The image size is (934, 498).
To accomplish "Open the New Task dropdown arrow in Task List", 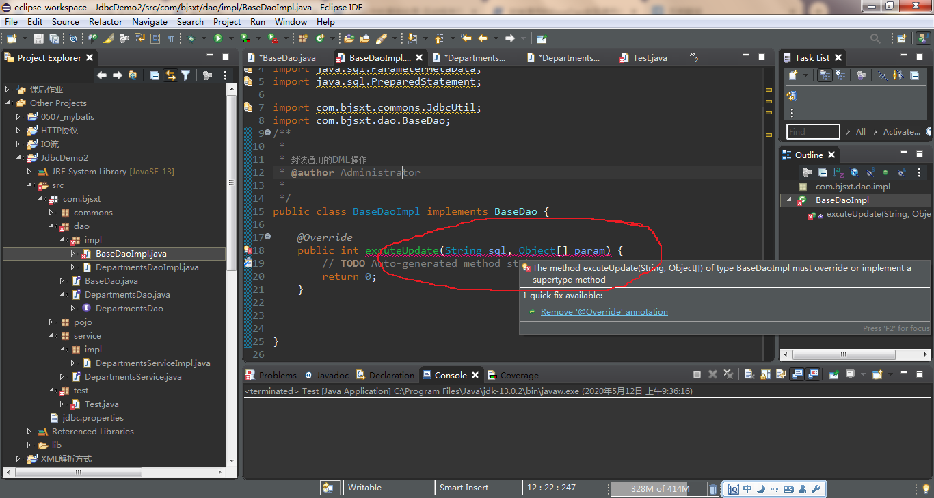I will (805, 75).
